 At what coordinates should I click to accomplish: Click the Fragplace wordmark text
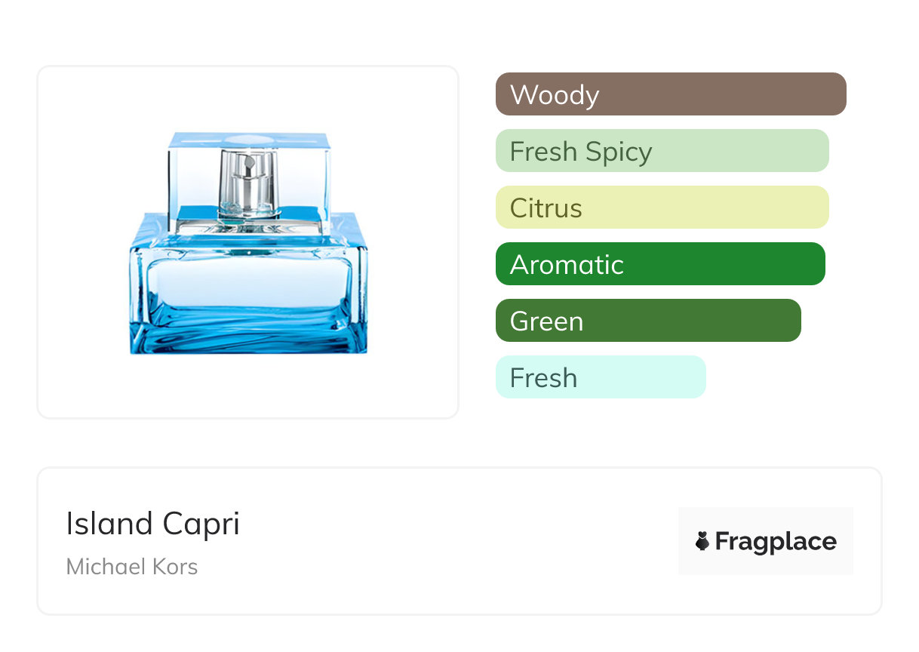pos(776,541)
